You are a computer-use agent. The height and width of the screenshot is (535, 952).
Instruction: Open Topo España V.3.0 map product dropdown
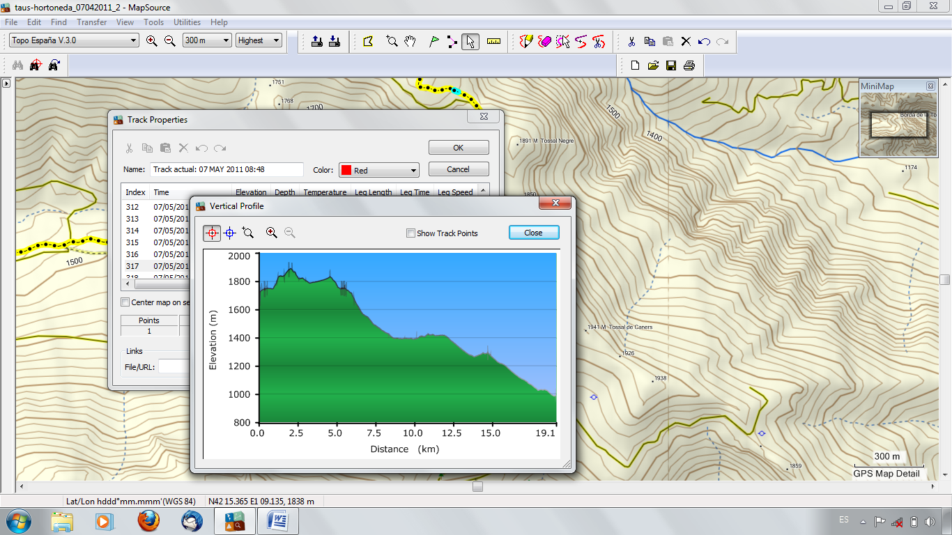click(75, 40)
